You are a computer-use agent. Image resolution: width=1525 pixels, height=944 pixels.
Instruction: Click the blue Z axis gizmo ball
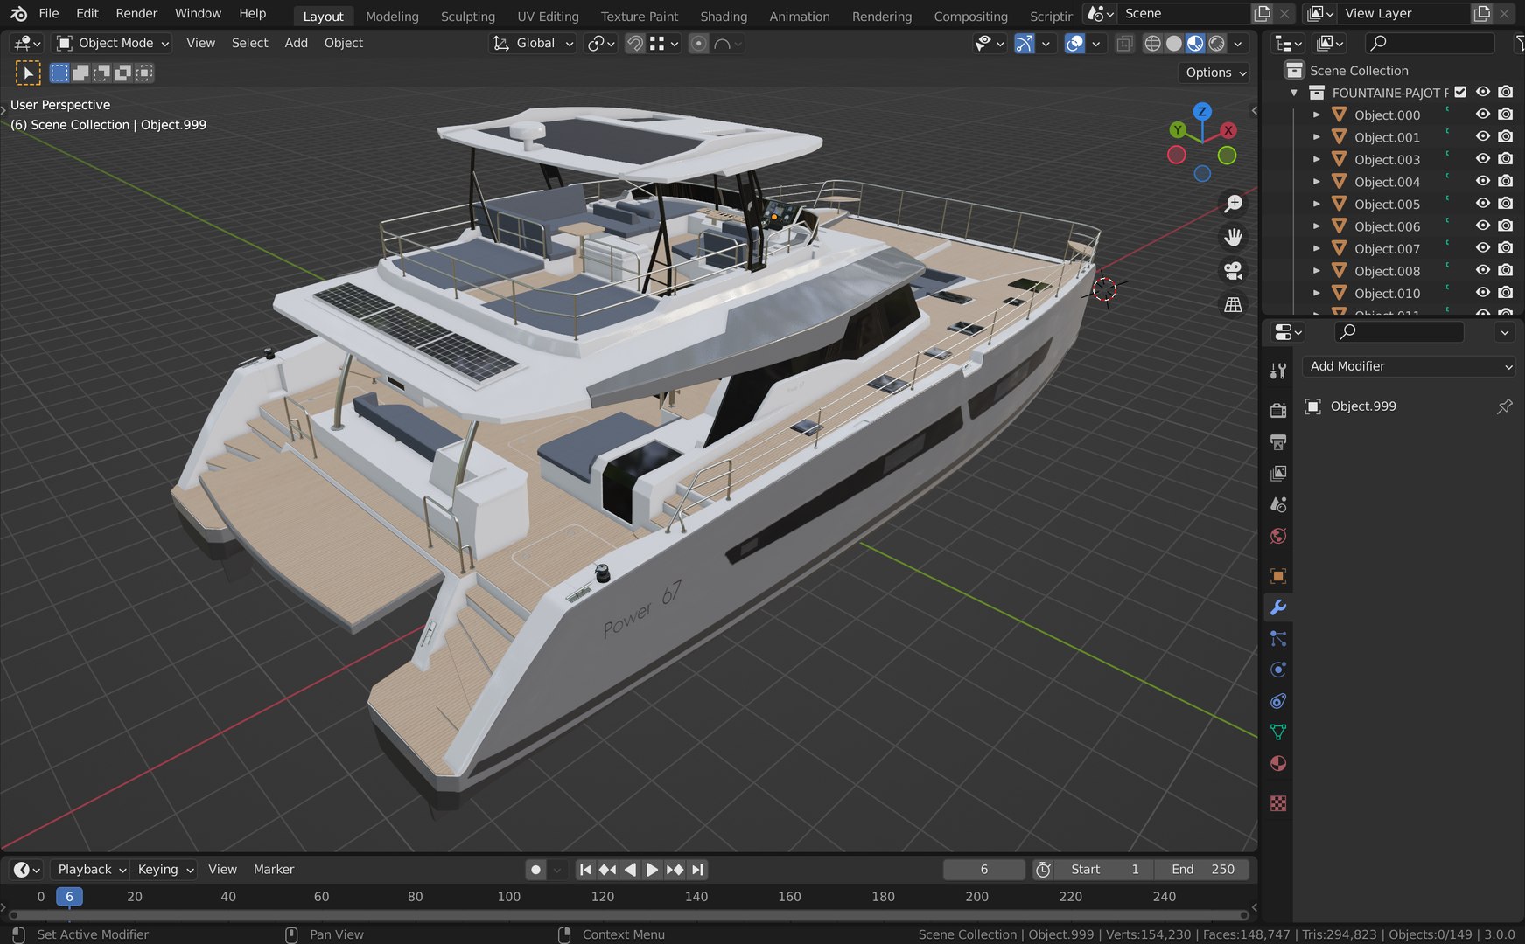(x=1202, y=111)
